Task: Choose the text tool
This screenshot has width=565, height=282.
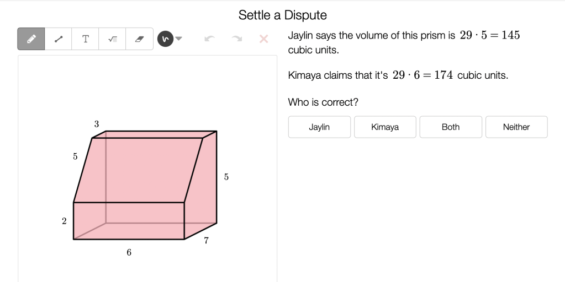Action: [85, 39]
